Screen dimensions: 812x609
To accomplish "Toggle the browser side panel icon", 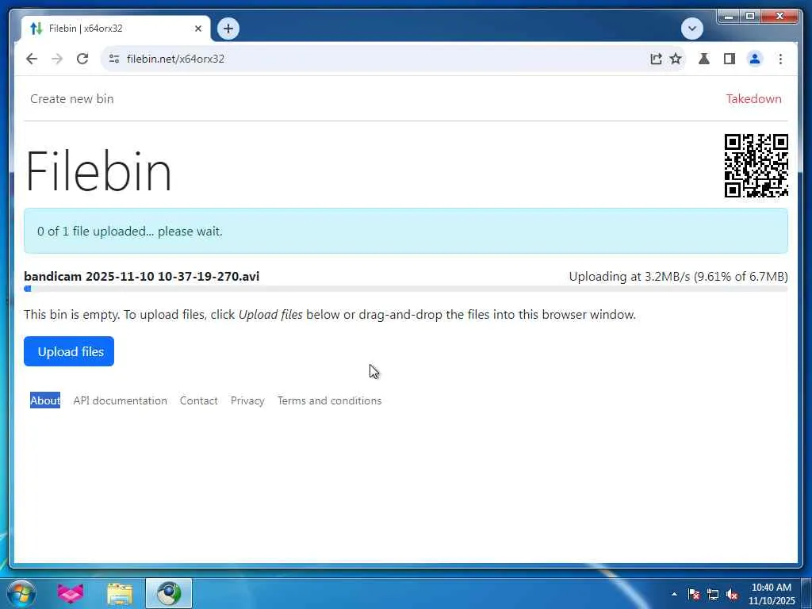I will pos(730,59).
